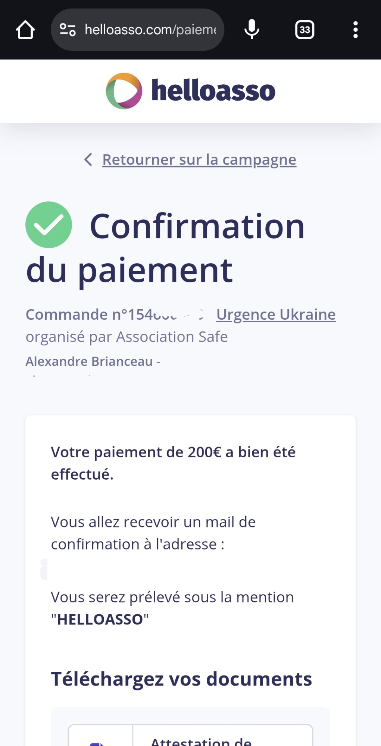Click the 'Téléchargez vos documents' heading
381x746 pixels.
point(181,679)
